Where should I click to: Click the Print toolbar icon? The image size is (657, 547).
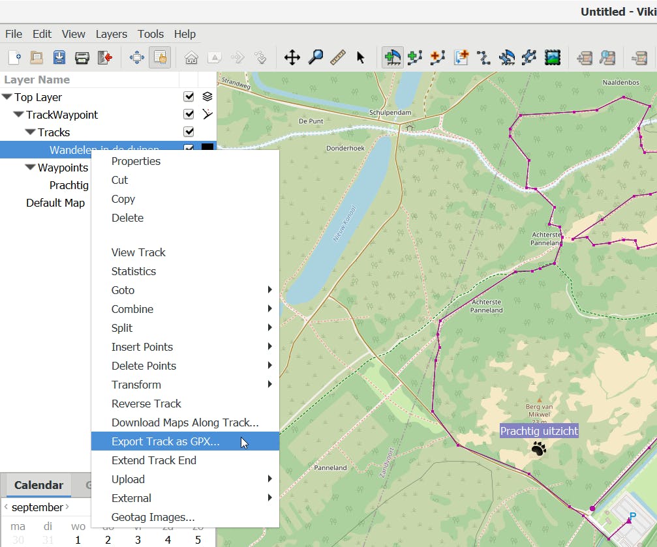tap(82, 57)
